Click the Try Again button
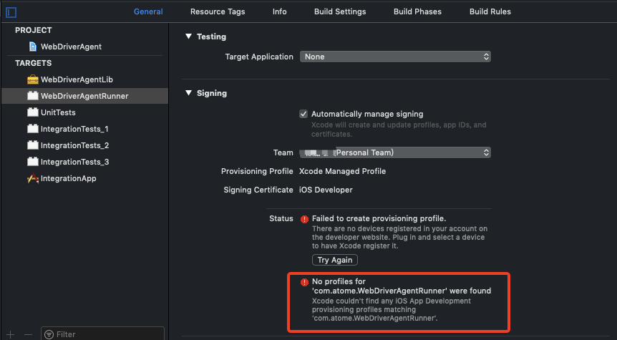617x340 pixels. click(x=335, y=260)
